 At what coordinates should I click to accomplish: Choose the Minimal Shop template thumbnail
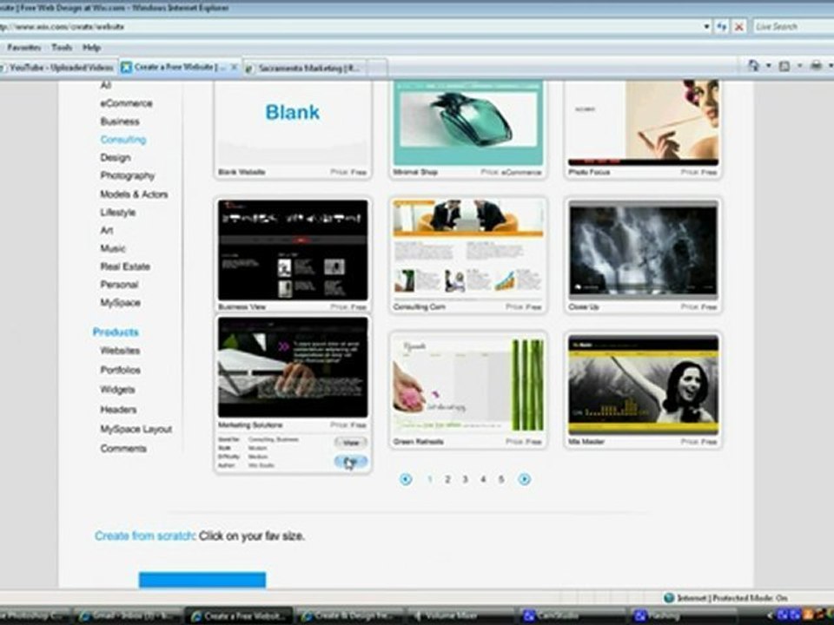click(x=467, y=123)
